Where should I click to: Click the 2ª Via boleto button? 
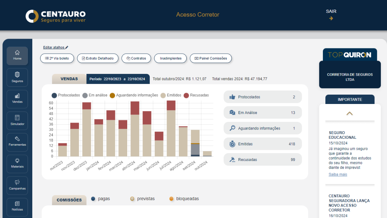tap(57, 58)
